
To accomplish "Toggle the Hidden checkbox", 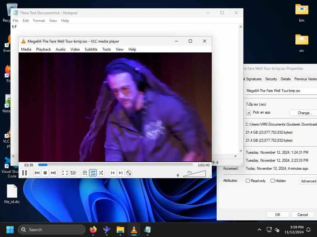I will pos(272,181).
